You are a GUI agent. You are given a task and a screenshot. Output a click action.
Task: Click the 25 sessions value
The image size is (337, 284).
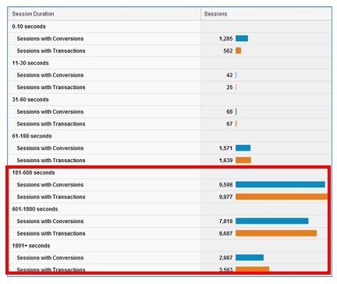(x=229, y=87)
